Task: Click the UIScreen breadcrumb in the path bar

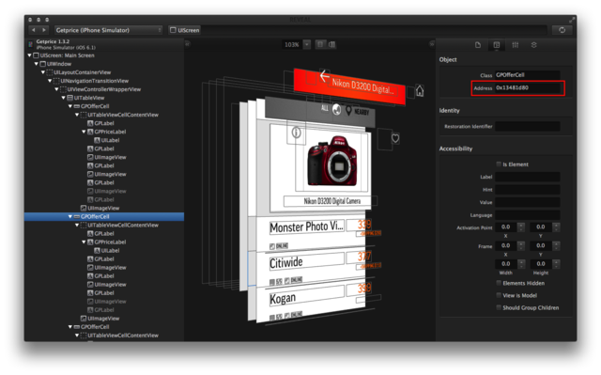Action: click(x=185, y=30)
